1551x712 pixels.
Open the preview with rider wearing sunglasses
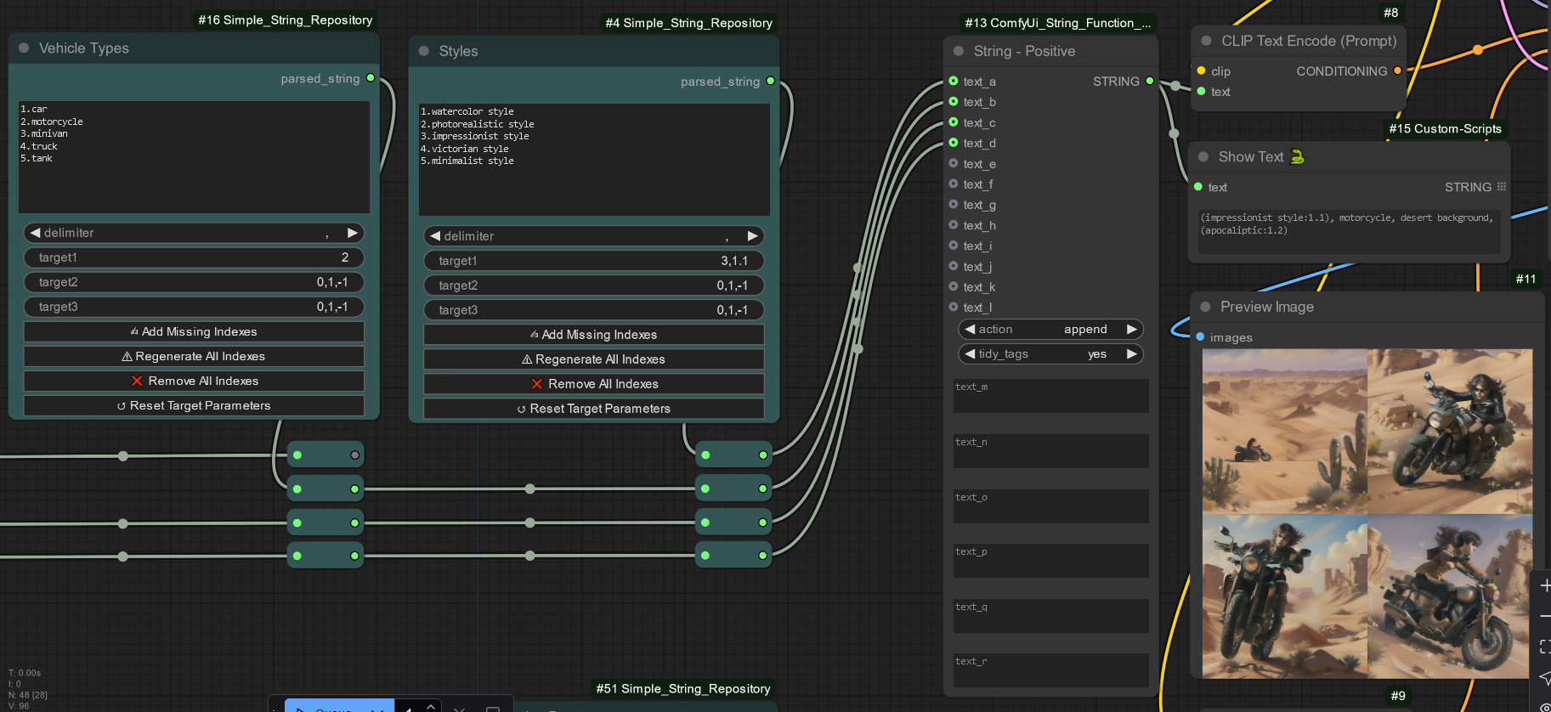1450,432
